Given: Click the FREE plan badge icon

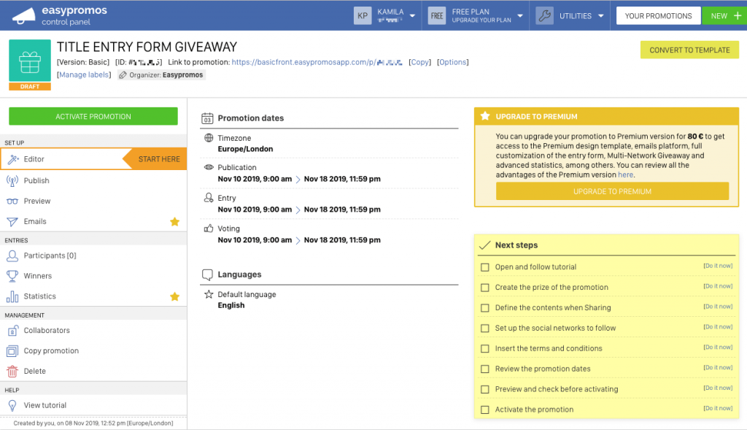Looking at the screenshot, I should point(437,16).
